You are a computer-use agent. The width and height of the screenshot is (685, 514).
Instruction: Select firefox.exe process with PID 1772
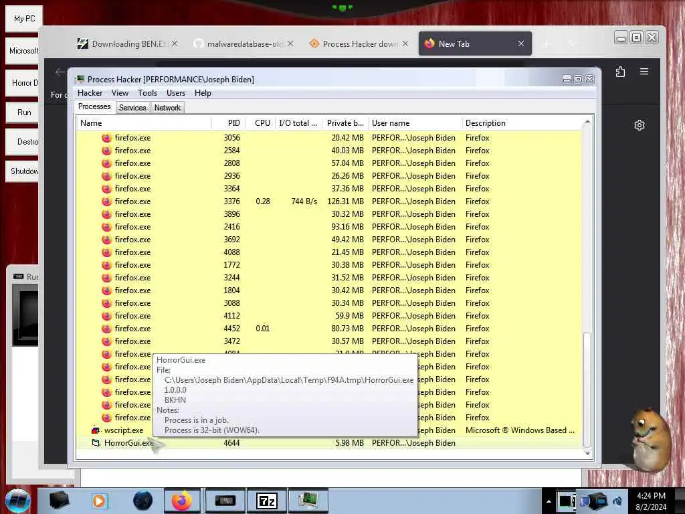329,265
